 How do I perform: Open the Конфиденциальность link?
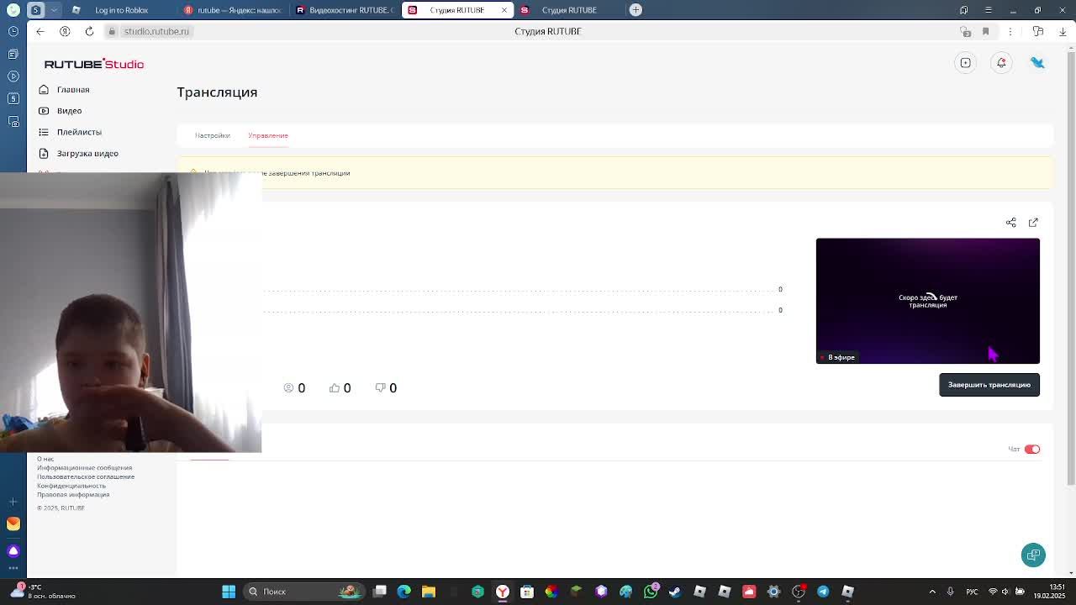[x=71, y=486]
